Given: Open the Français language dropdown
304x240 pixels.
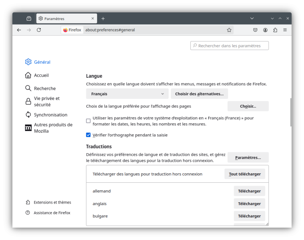Looking at the screenshot, I should pos(127,94).
